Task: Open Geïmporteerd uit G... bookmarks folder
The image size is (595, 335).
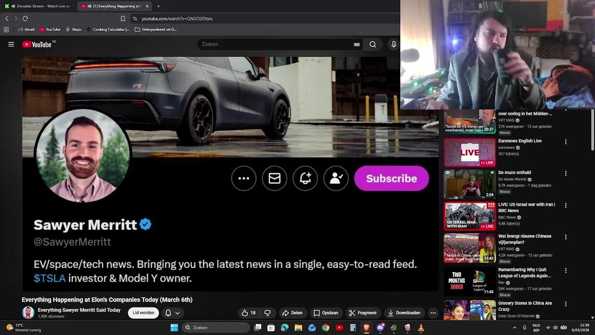Action: pos(156,29)
